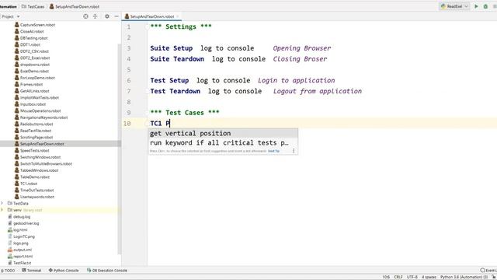Screen dimensions: 497x280
Task: Open DB Execution Console tool window
Action: [107, 271]
